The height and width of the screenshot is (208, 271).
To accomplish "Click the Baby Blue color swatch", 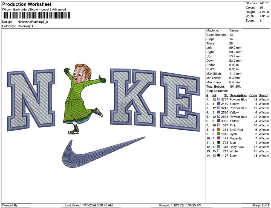I will (219, 147).
